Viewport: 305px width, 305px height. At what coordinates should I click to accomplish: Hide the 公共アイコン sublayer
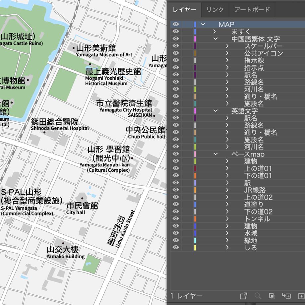point(176,53)
